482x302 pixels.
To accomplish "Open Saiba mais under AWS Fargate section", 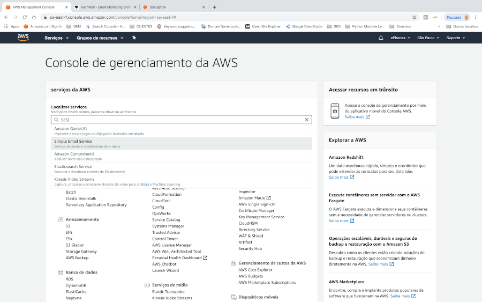I will (341, 220).
